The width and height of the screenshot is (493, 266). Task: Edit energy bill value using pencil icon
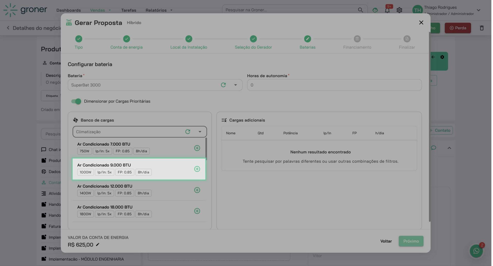(97, 245)
